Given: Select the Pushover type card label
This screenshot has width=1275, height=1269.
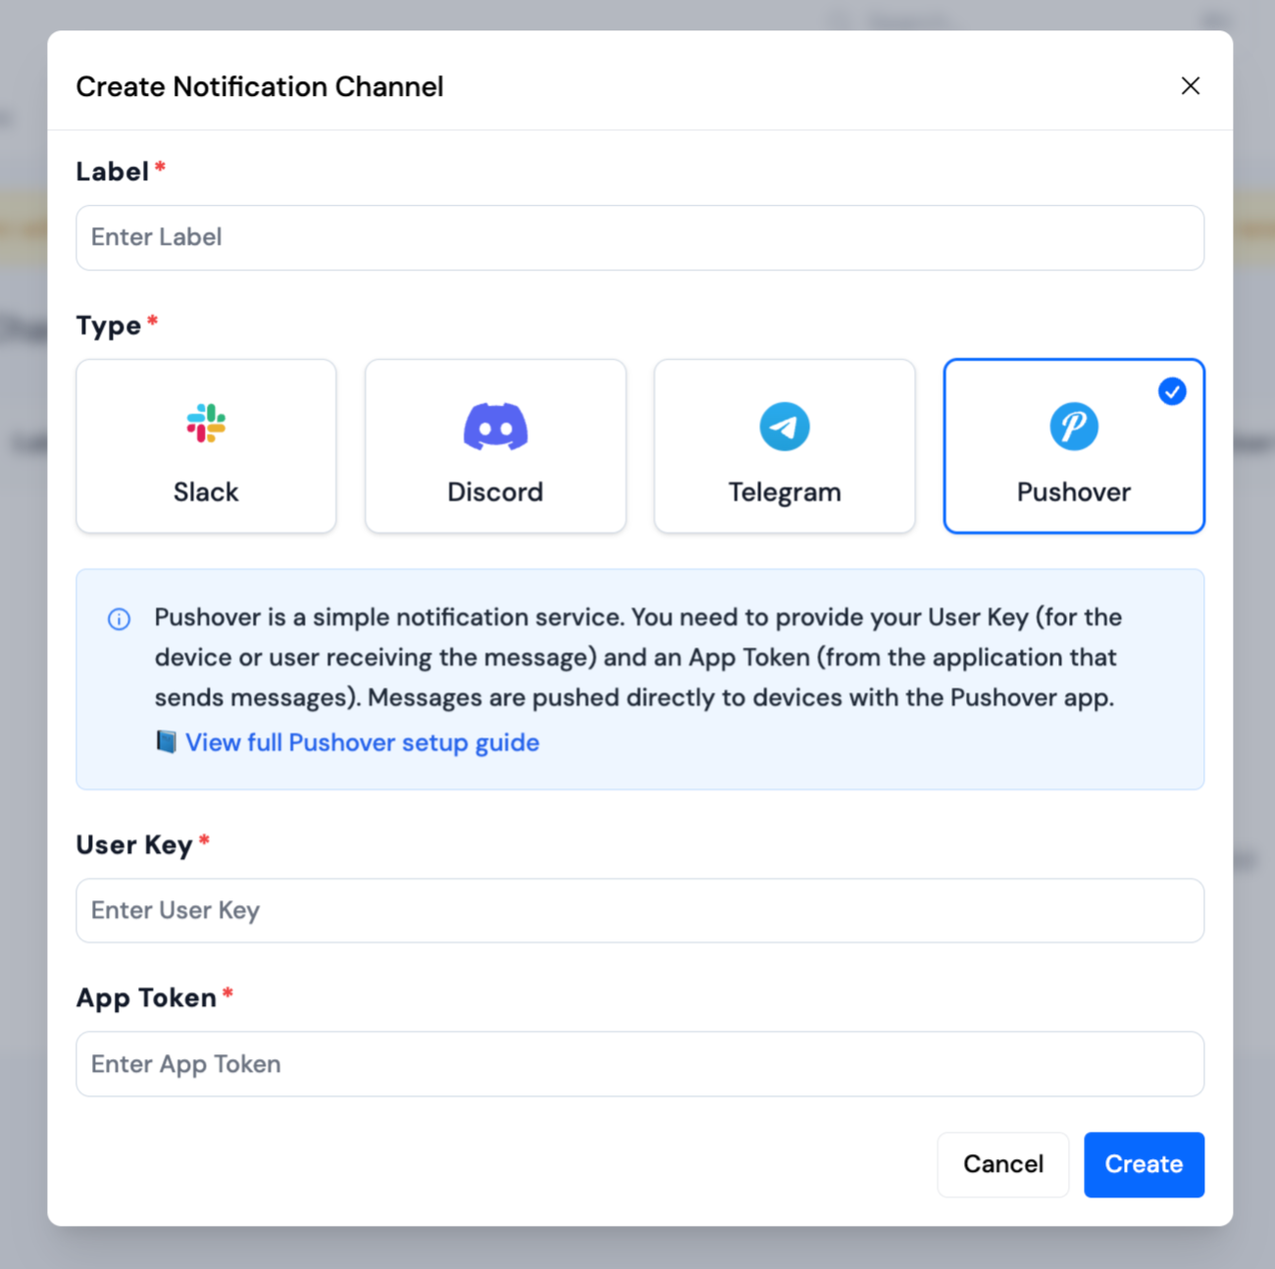Looking at the screenshot, I should tap(1074, 491).
